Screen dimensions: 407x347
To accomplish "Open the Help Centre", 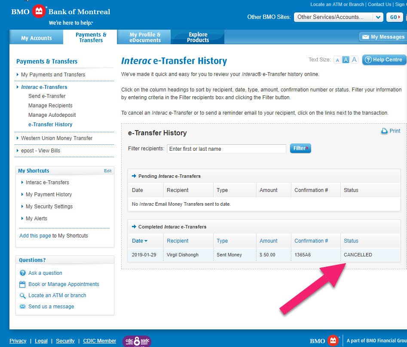I will [x=384, y=60].
